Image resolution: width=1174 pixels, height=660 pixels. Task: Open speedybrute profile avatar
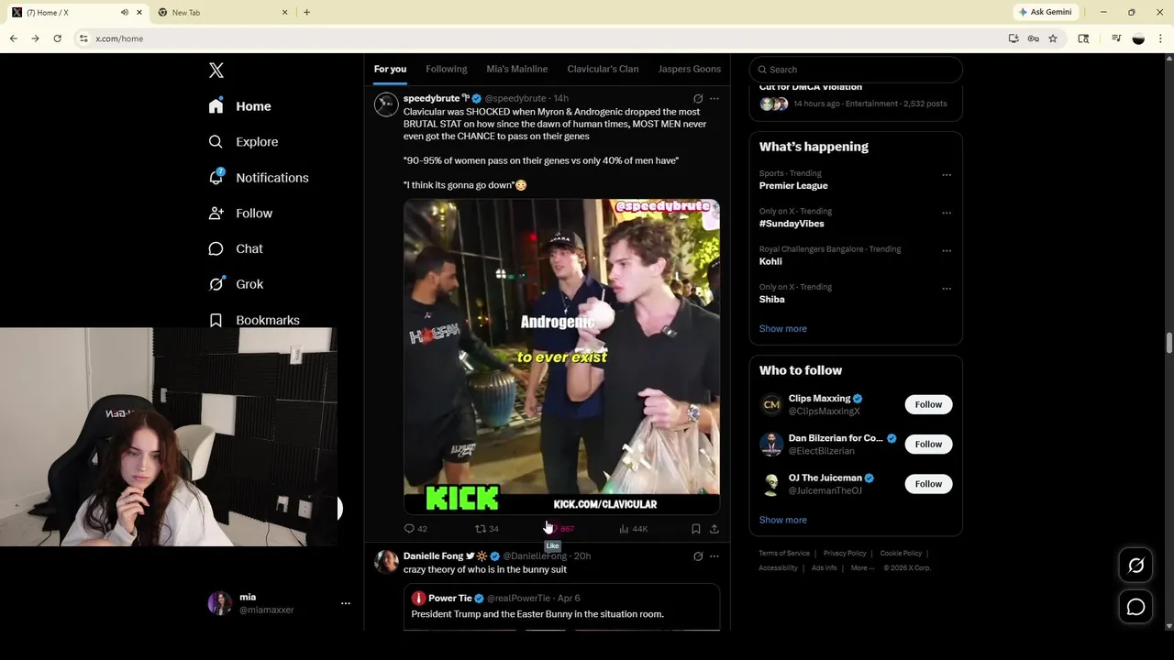click(x=386, y=104)
